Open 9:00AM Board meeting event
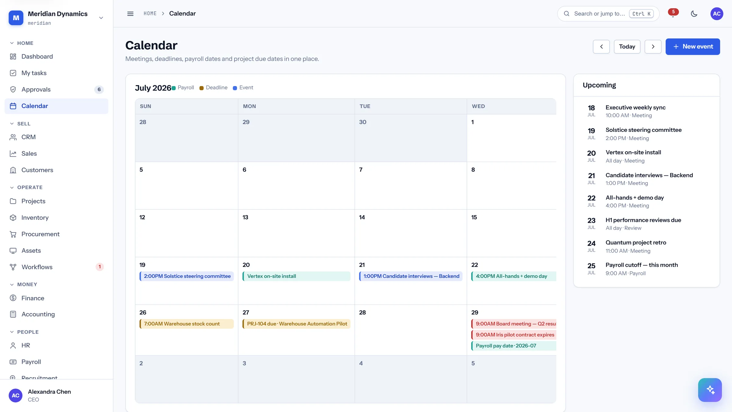 [x=514, y=324]
